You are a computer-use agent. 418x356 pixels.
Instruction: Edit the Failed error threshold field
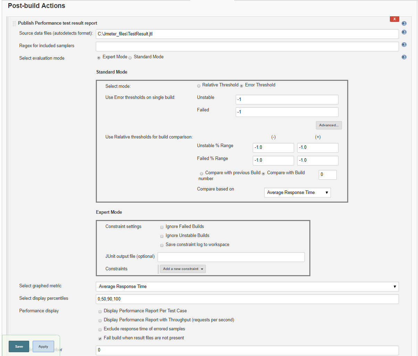click(x=287, y=112)
